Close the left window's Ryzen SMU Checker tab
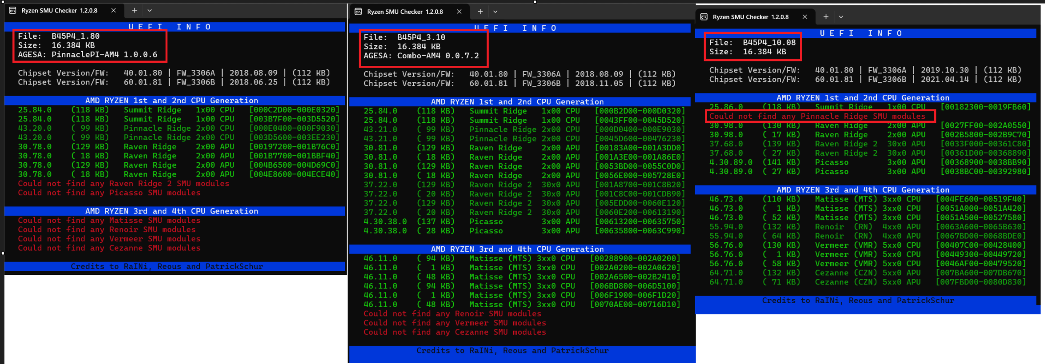 pos(113,10)
